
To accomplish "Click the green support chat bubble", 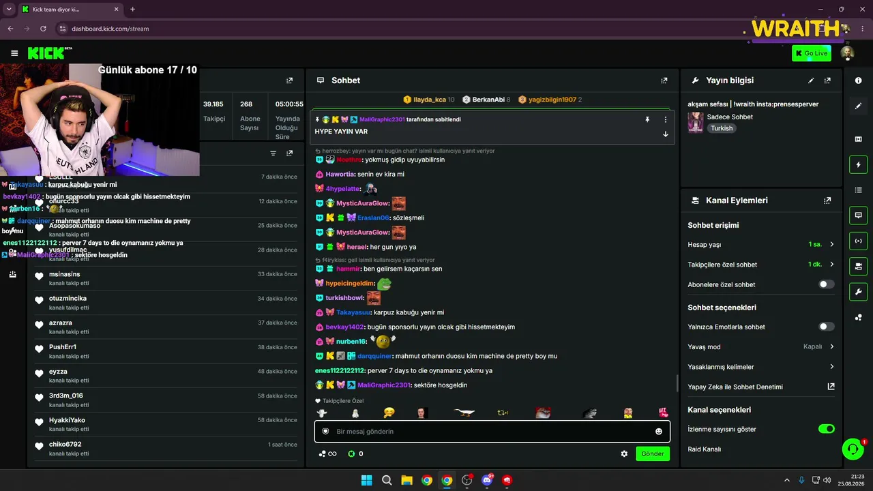I will coord(853,449).
